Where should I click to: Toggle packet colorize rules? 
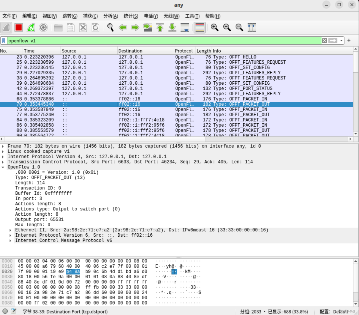click(199, 27)
